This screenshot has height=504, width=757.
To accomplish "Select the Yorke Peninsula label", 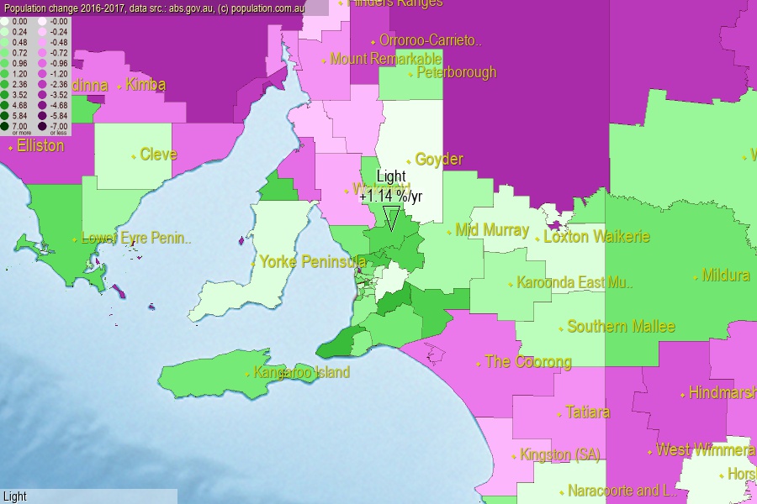I will click(x=313, y=262).
